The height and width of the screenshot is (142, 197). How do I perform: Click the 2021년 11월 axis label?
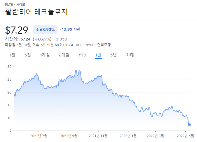point(98,136)
